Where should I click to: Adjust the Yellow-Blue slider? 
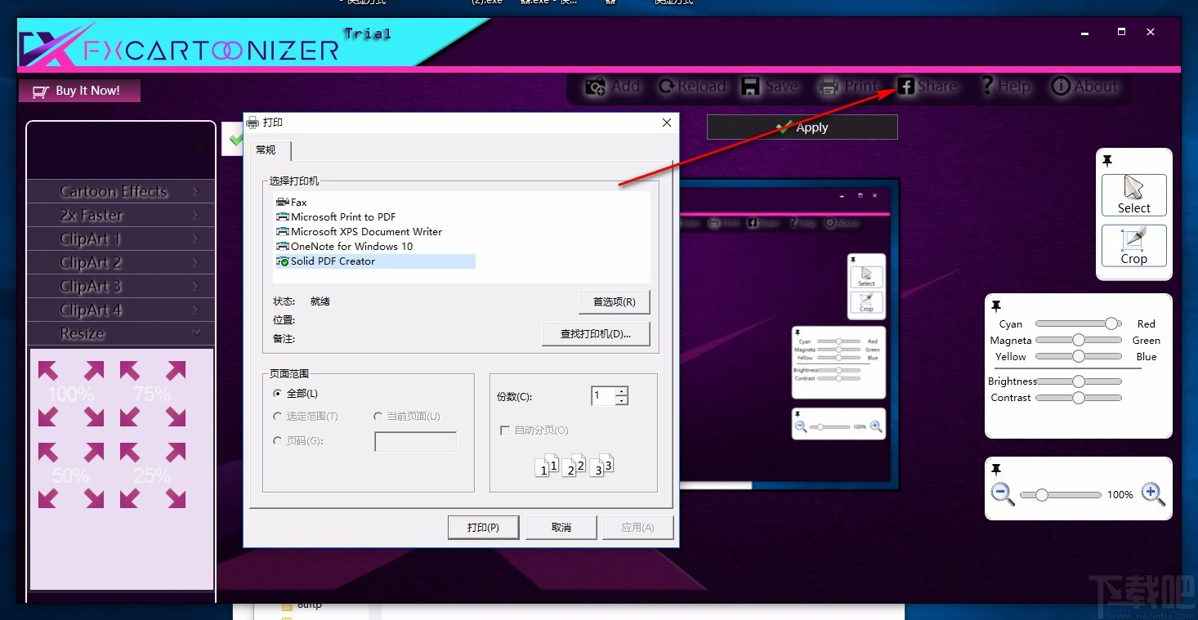tap(1079, 357)
